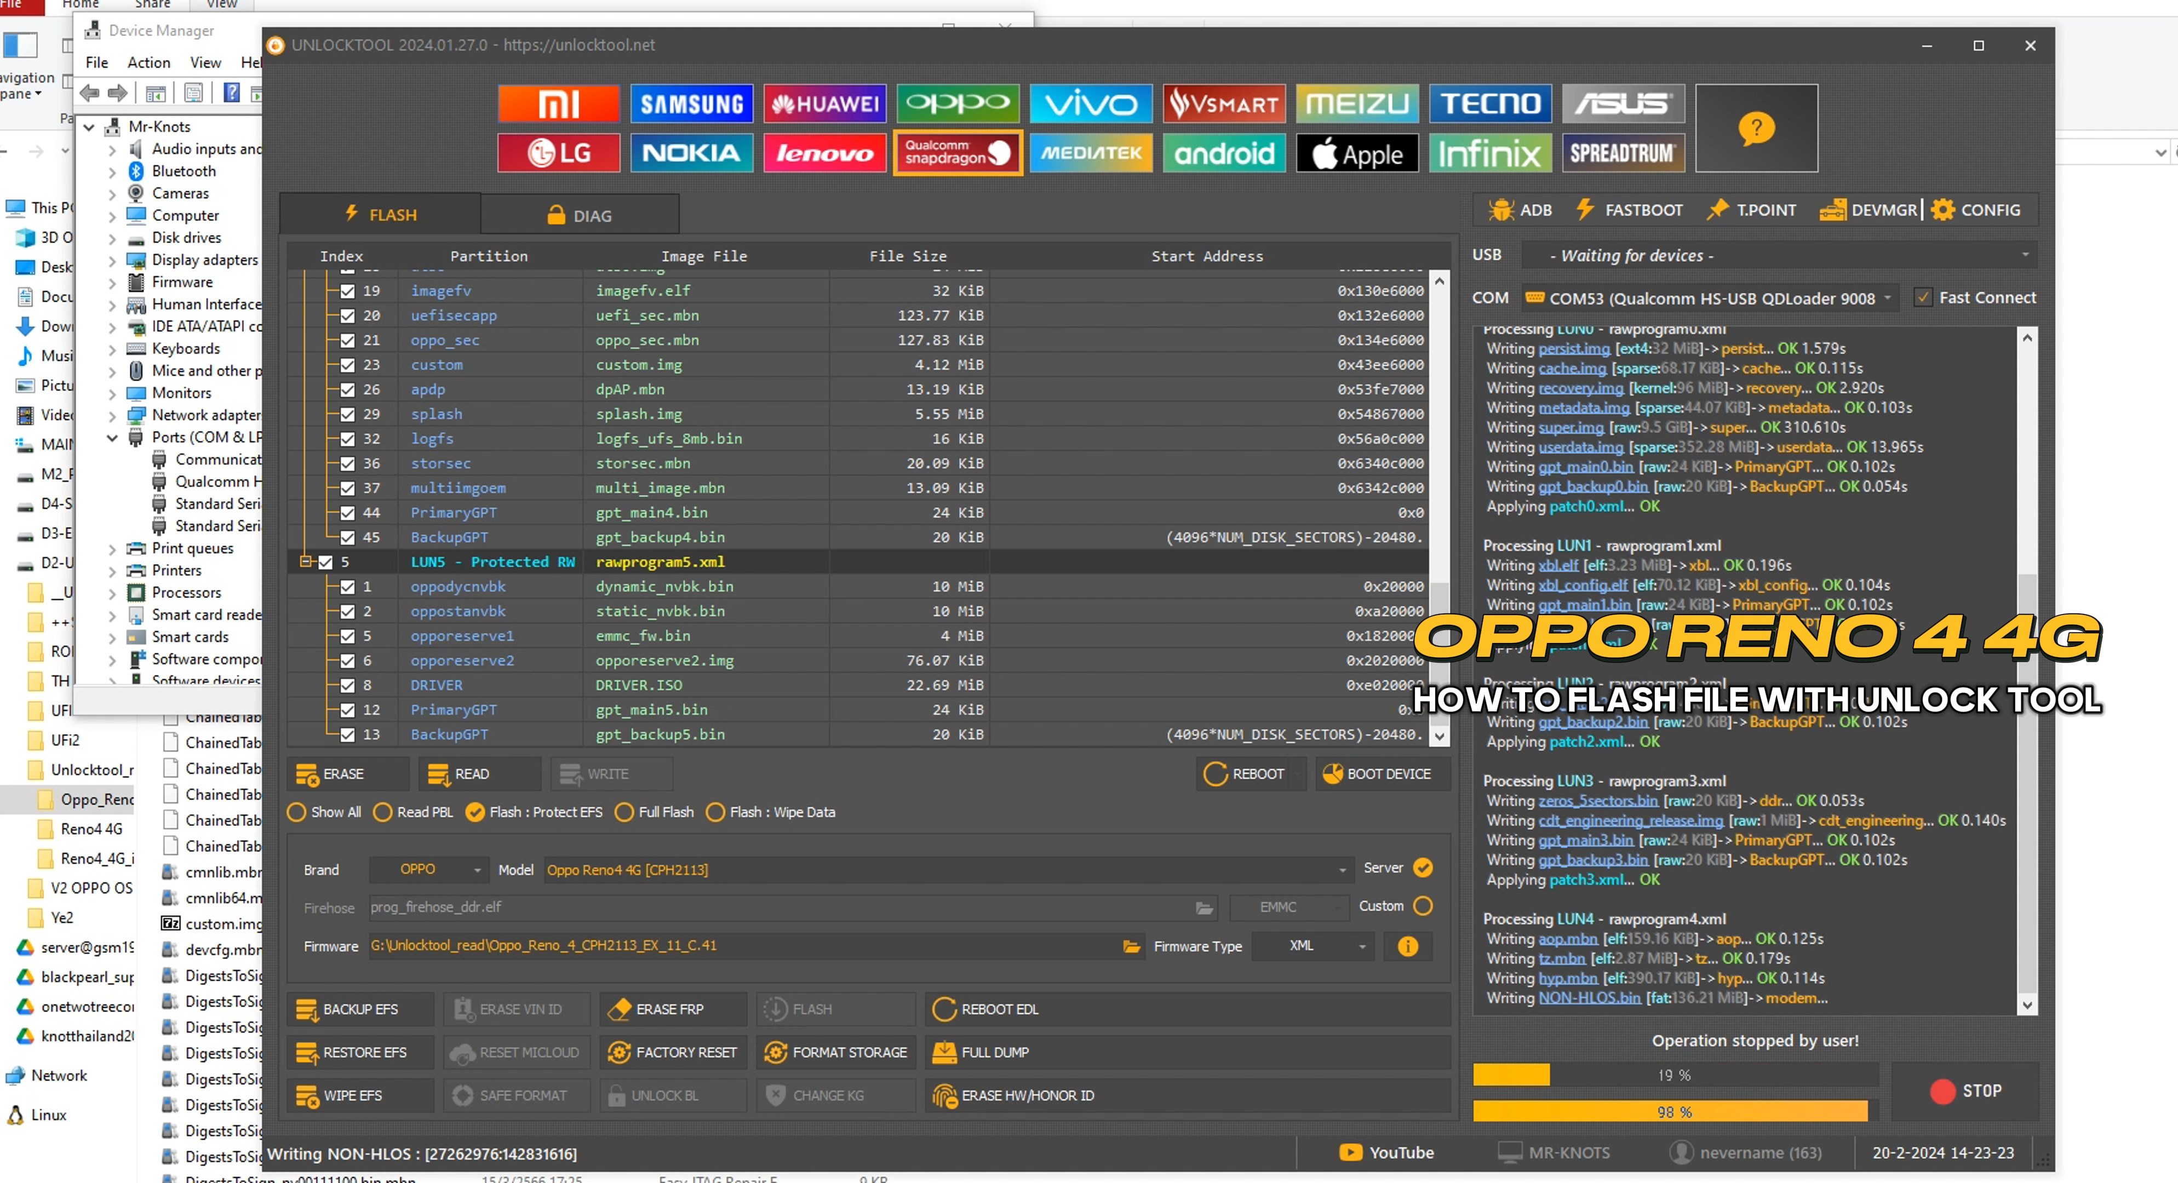This screenshot has height=1183, width=2178.
Task: Select the Read PBL radio option
Action: click(x=414, y=812)
